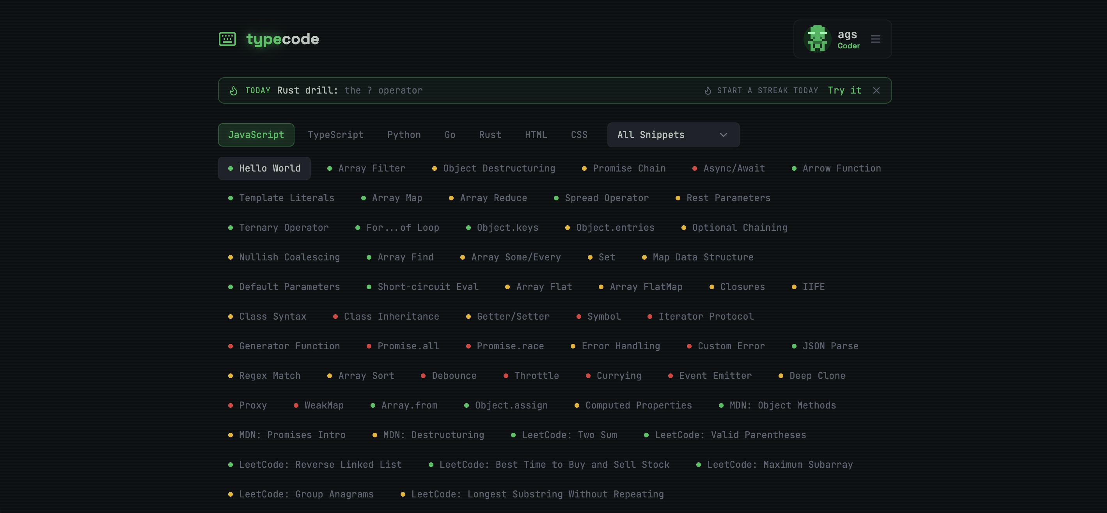1107x513 pixels.
Task: Select the Optional Chaining snippet
Action: [x=734, y=228]
